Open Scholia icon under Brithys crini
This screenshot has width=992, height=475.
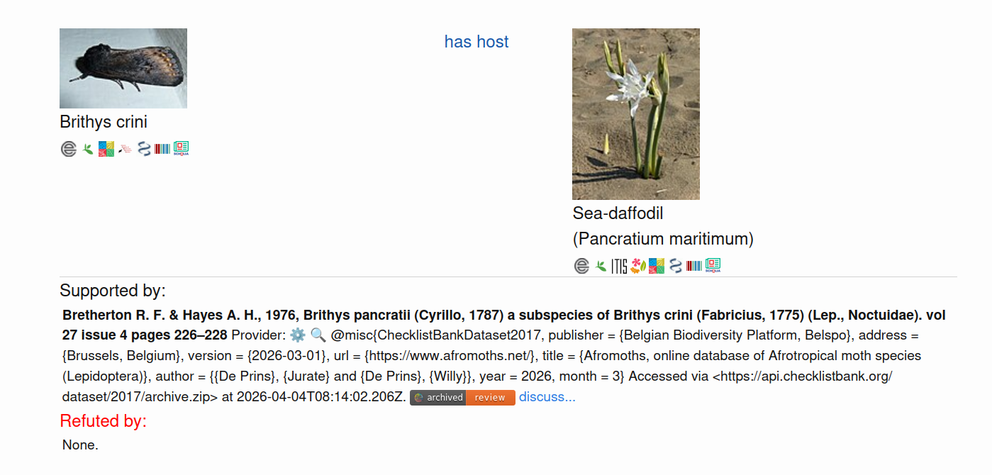coord(181,149)
